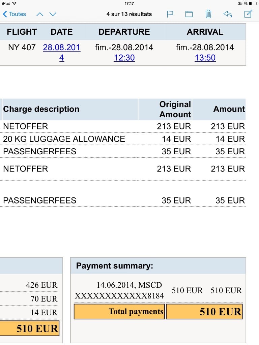This screenshot has height=345, width=259.
Task: Tap the '4 sur 13 résultats' title
Action: 129,14
